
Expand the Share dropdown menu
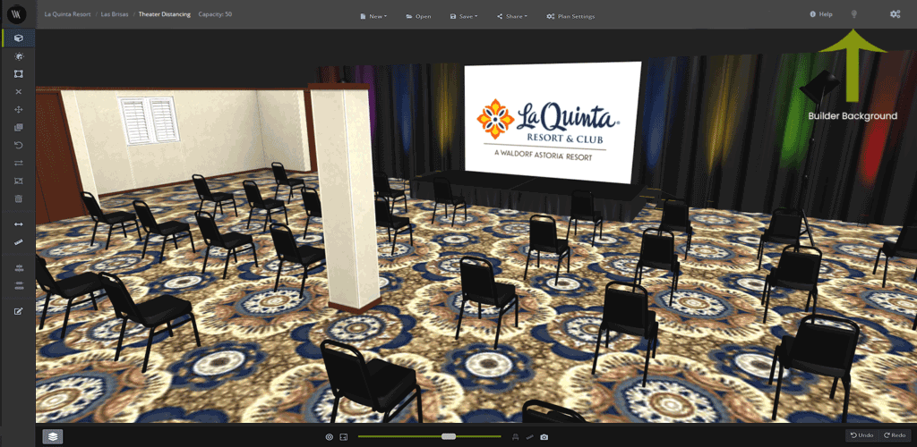click(x=511, y=16)
